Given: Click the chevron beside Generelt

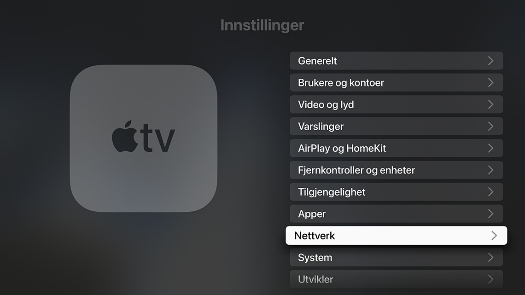Looking at the screenshot, I should click(490, 61).
